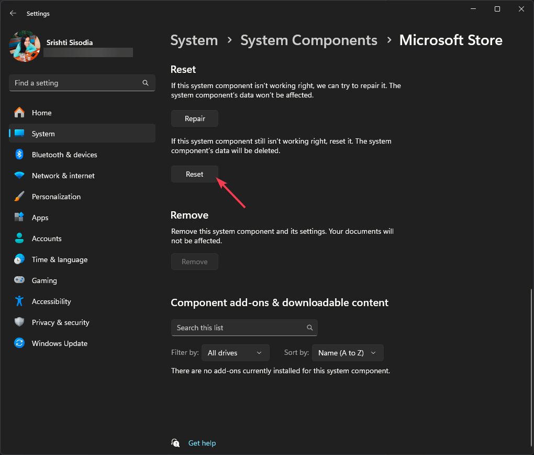Navigate to System Components breadcrumb
The width and height of the screenshot is (534, 455).
(x=309, y=40)
